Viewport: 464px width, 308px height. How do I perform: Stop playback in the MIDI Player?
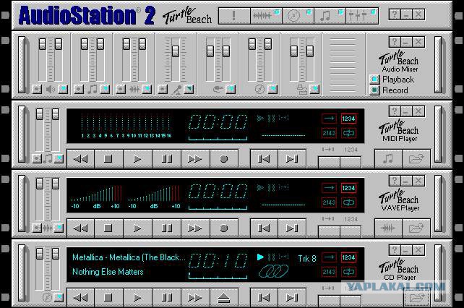click(x=108, y=159)
